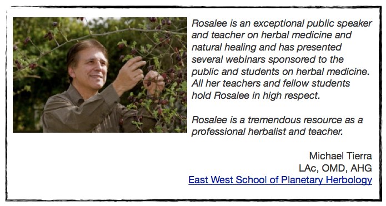Open the East West School of Planetary Herbology link
Viewport: 386px width, 206px height.
pos(280,180)
